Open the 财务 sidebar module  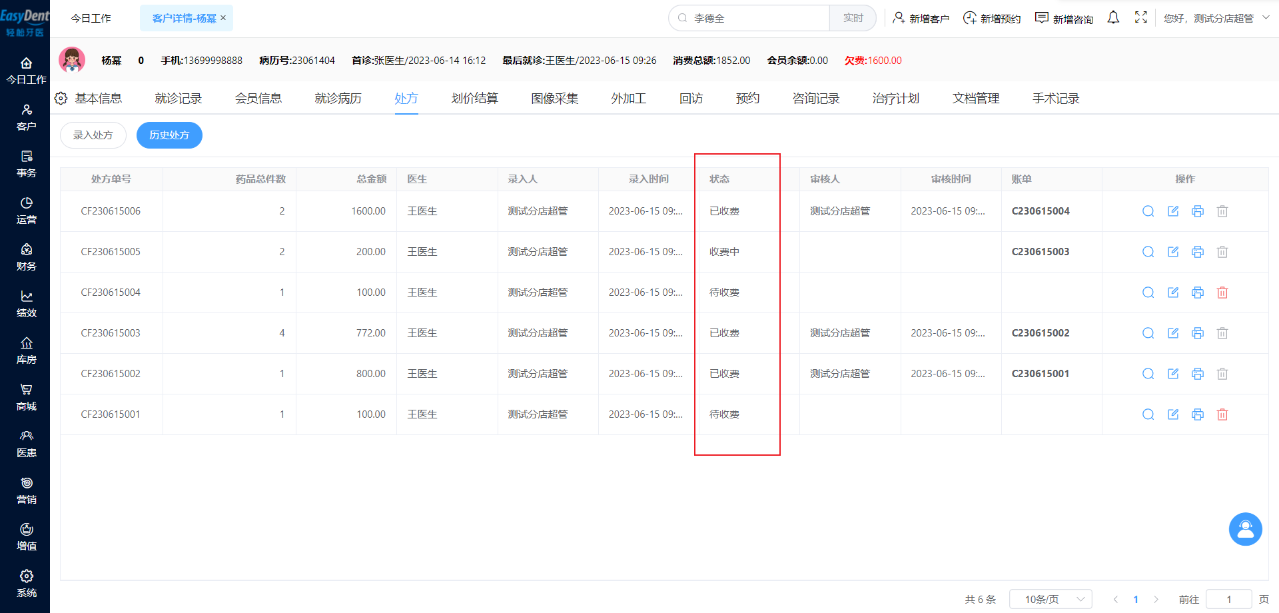[26, 258]
